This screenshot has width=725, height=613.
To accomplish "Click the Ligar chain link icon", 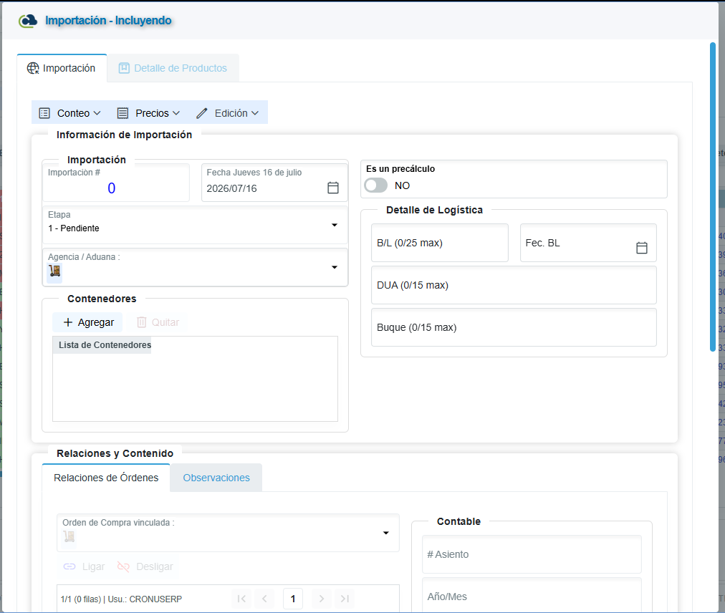I will click(x=69, y=566).
